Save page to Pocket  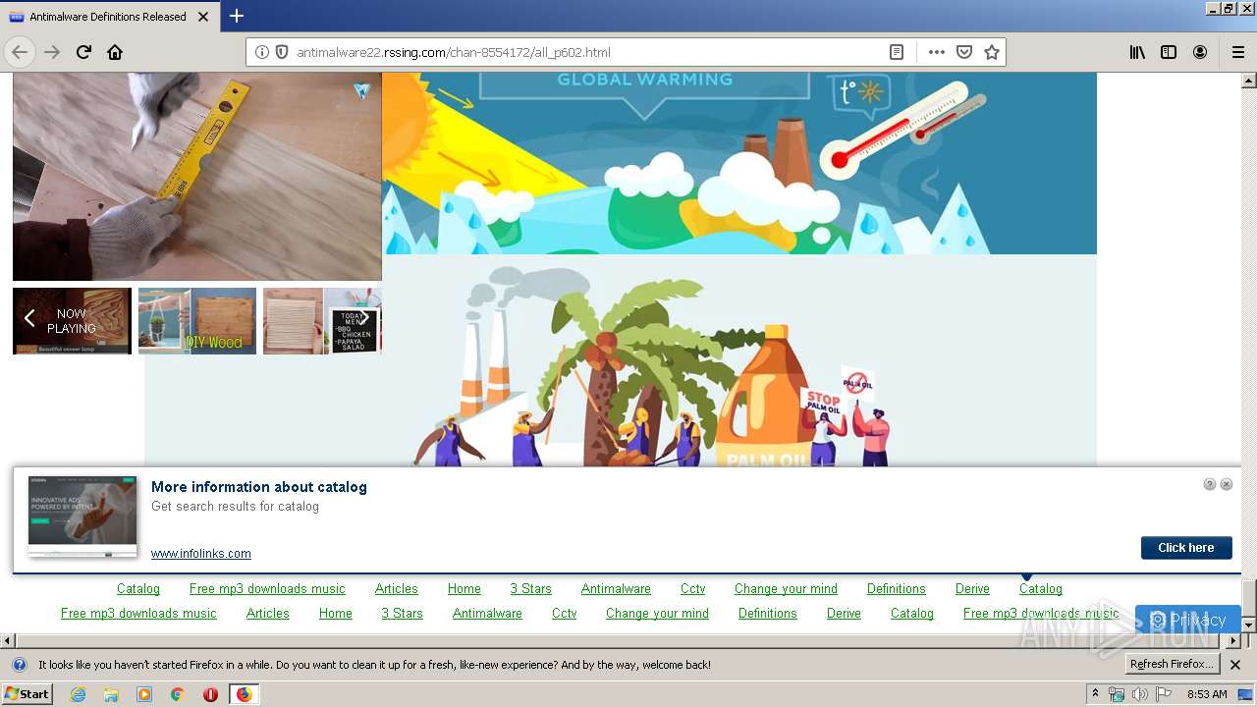964,52
